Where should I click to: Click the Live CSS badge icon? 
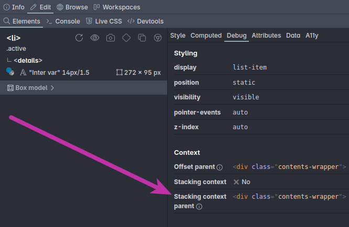tap(89, 21)
